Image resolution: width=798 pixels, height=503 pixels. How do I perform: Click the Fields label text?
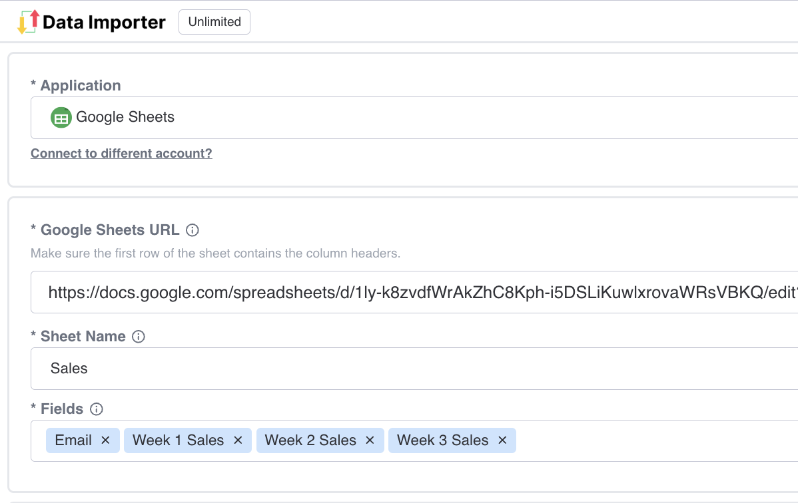click(x=61, y=409)
